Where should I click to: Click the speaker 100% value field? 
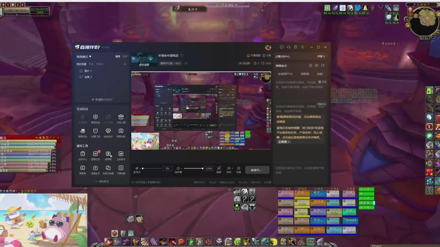(209, 169)
